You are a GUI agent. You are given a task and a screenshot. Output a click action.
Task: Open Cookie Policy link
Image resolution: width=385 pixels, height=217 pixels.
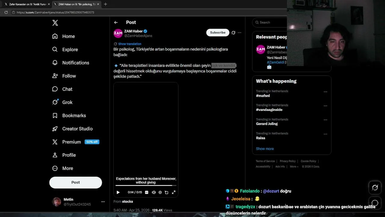308,161
